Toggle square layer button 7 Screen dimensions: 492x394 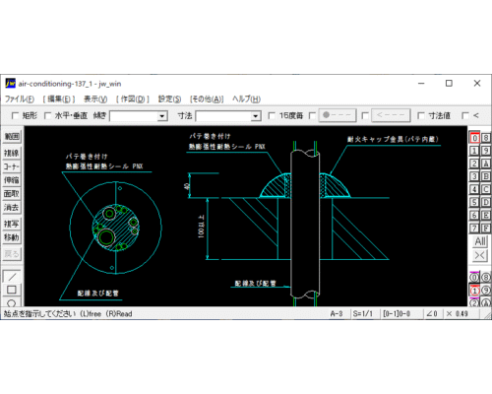tap(474, 228)
